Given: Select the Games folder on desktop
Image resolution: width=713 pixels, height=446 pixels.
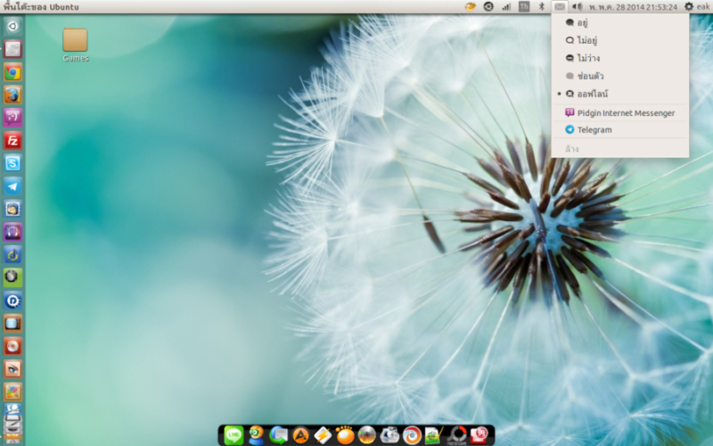Looking at the screenshot, I should [x=76, y=45].
